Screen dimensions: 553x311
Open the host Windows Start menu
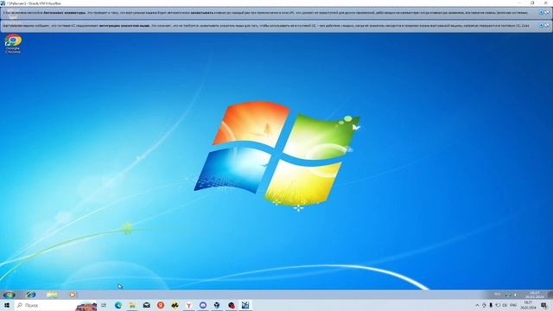7,305
